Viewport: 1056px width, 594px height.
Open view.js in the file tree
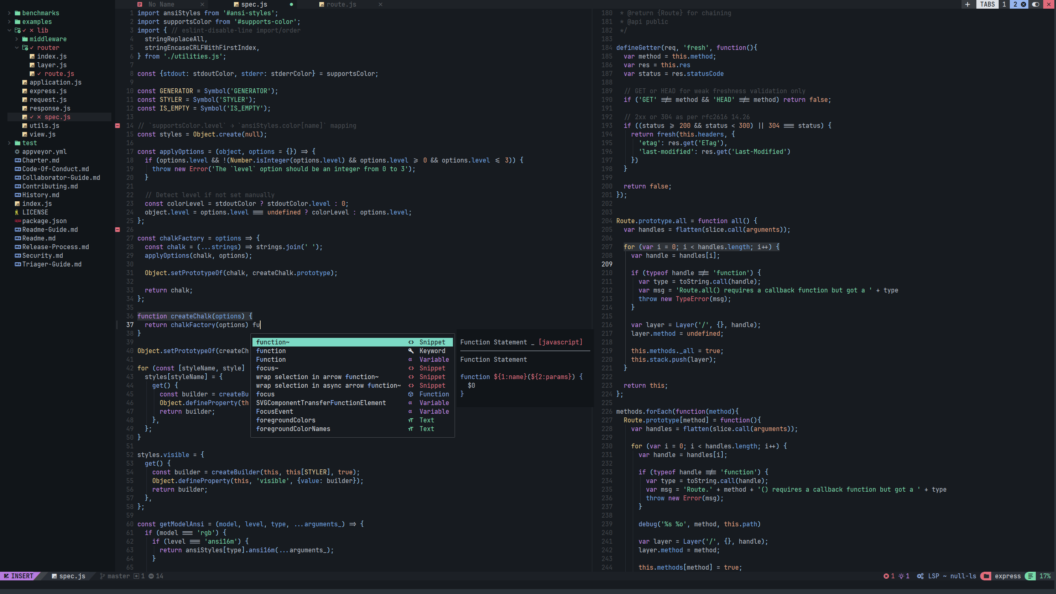(x=42, y=134)
